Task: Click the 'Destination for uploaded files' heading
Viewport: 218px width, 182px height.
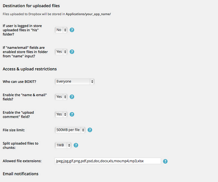Action: point(31,6)
